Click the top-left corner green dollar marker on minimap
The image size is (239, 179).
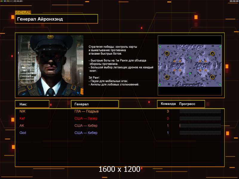[x=160, y=47]
